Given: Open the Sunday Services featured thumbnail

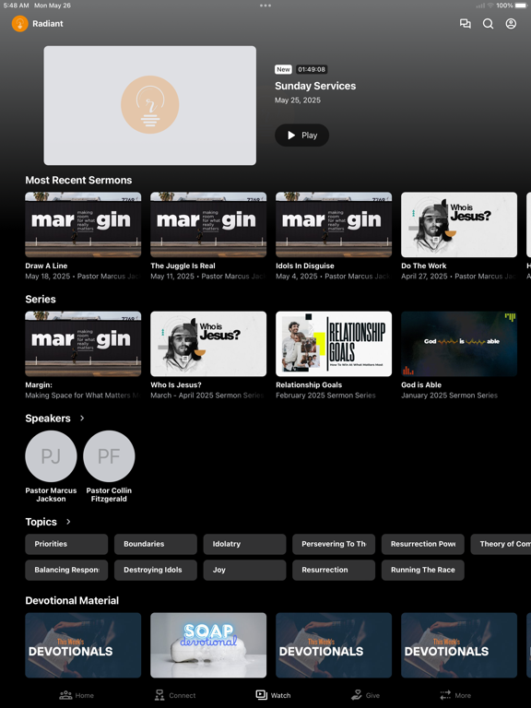Looking at the screenshot, I should coord(150,105).
